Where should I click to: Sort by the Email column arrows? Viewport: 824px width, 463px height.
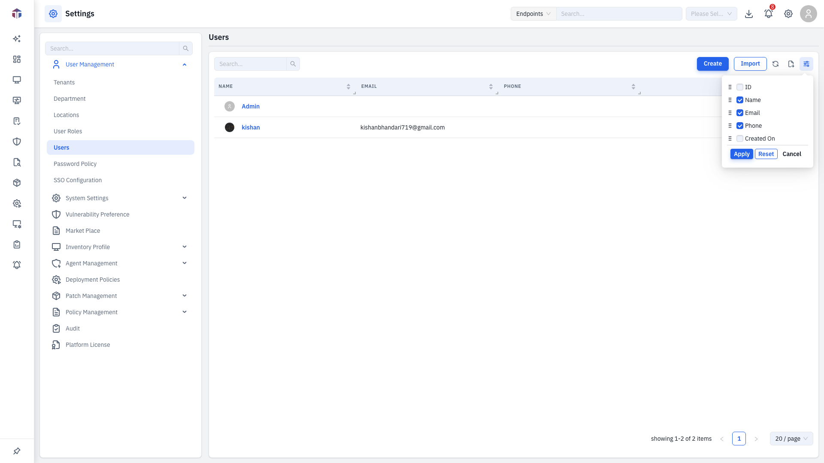491,87
